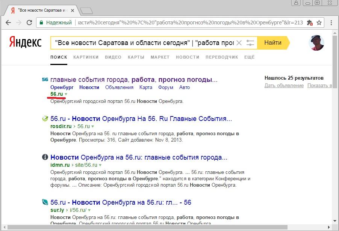The width and height of the screenshot is (339, 231).
Task: Open search settings sliders icon
Action: click(x=250, y=43)
